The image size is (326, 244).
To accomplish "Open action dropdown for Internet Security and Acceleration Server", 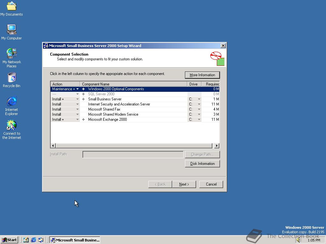I will [77, 104].
